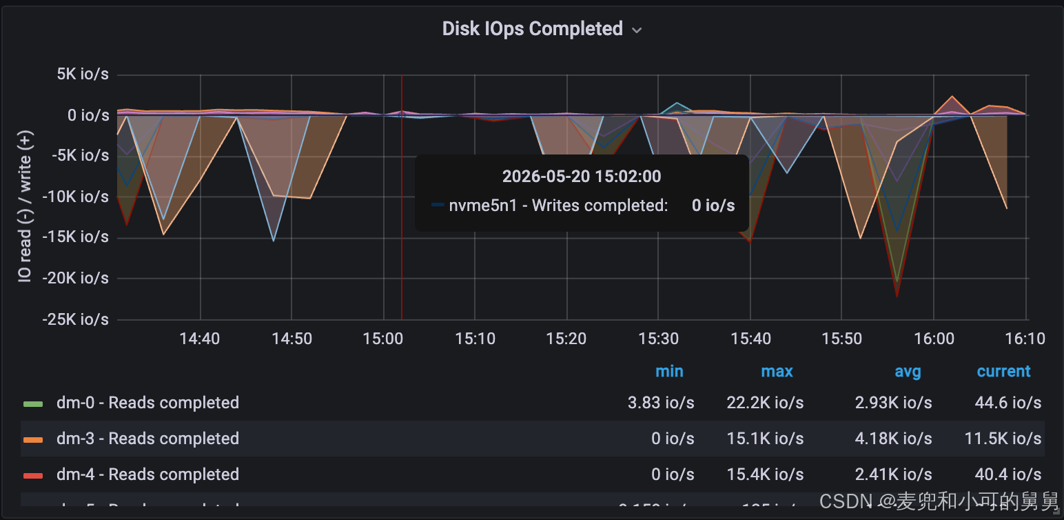Click the 5K io/s y-axis label

tap(83, 74)
